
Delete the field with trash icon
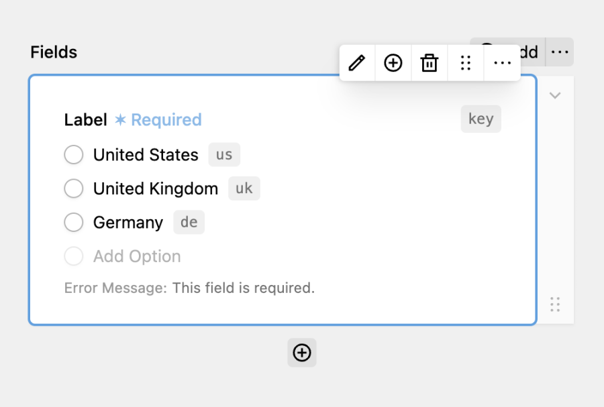[x=429, y=63]
